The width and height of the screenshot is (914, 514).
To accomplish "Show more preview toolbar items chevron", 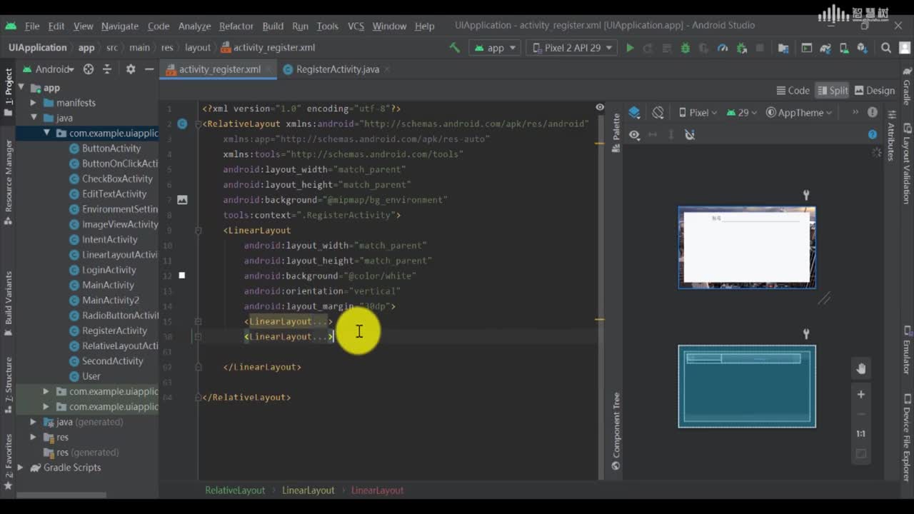I will tap(855, 112).
